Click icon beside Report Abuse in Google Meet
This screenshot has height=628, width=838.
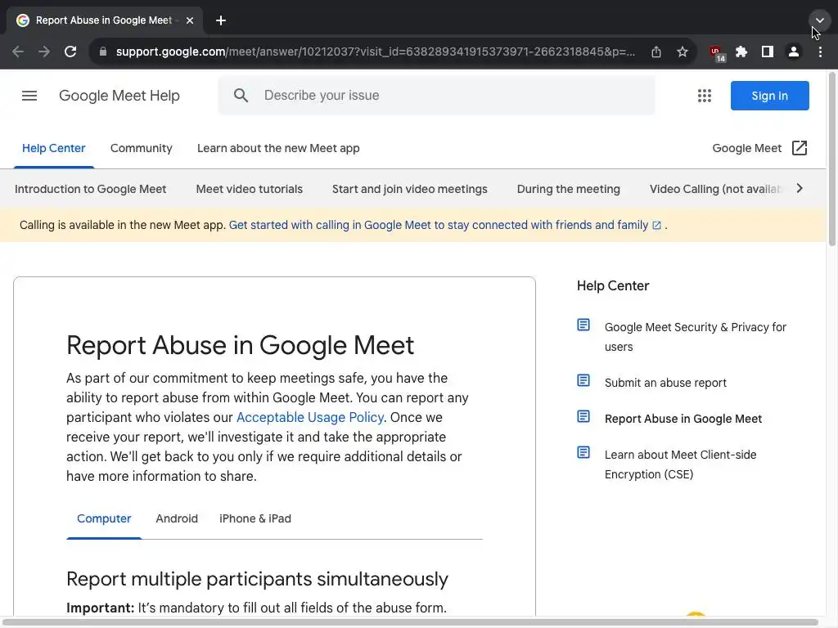point(583,416)
